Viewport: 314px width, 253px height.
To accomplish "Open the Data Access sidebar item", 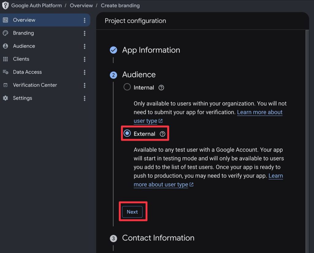I will coord(45,72).
